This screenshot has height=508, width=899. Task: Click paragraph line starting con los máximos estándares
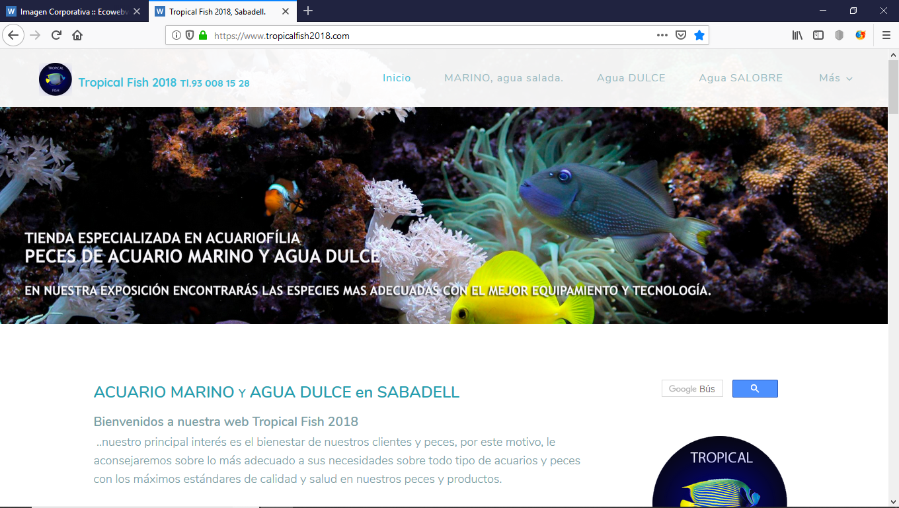pyautogui.click(x=298, y=479)
